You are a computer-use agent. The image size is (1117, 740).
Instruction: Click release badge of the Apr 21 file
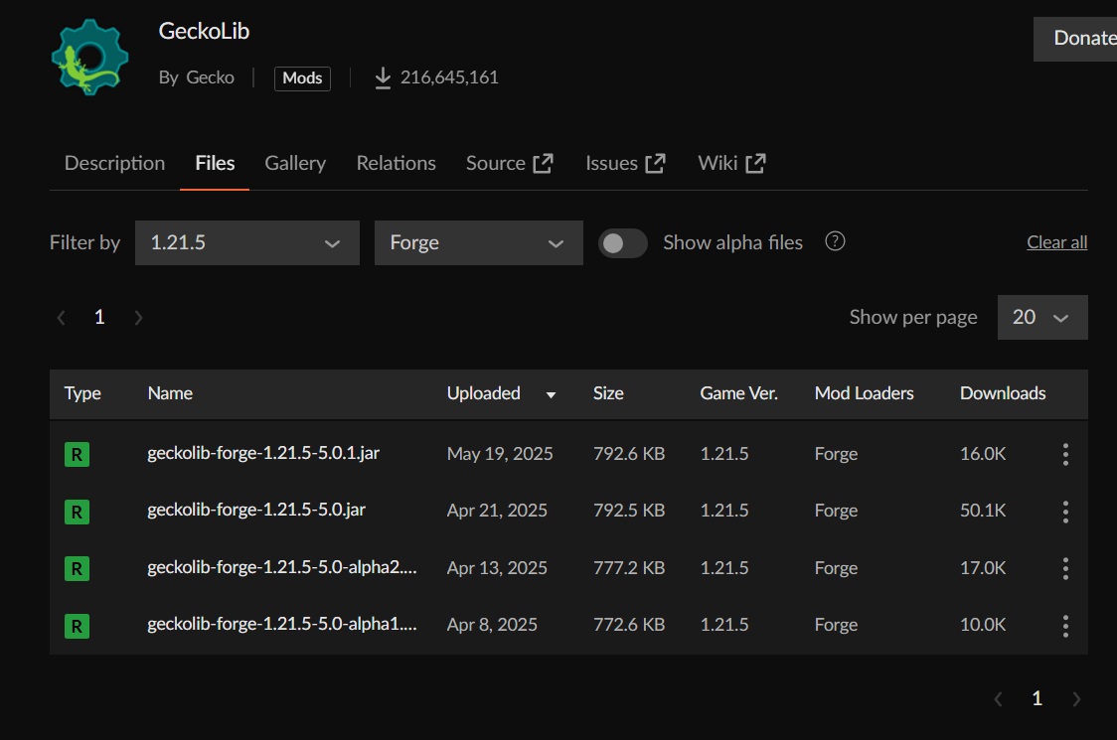click(77, 512)
